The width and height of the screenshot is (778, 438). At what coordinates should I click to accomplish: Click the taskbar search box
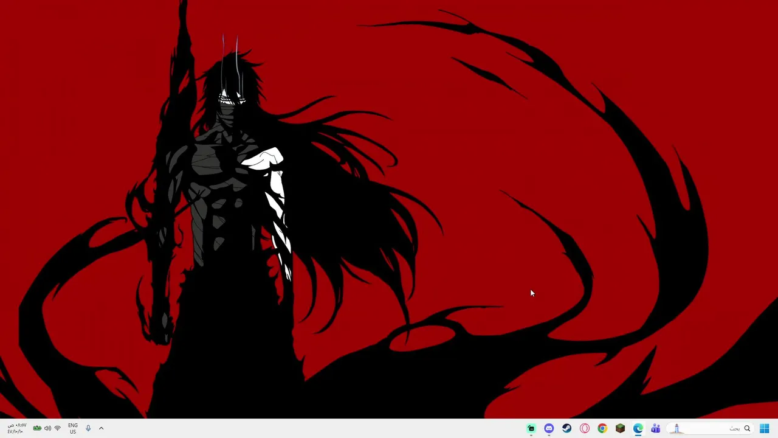point(711,428)
